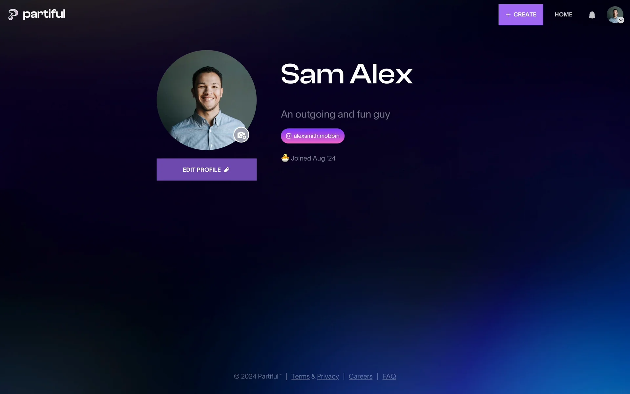Click the Partiful logo icon

[x=13, y=14]
